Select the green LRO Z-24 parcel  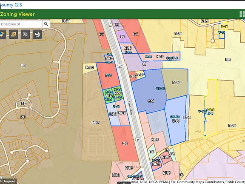pyautogui.click(x=108, y=96)
